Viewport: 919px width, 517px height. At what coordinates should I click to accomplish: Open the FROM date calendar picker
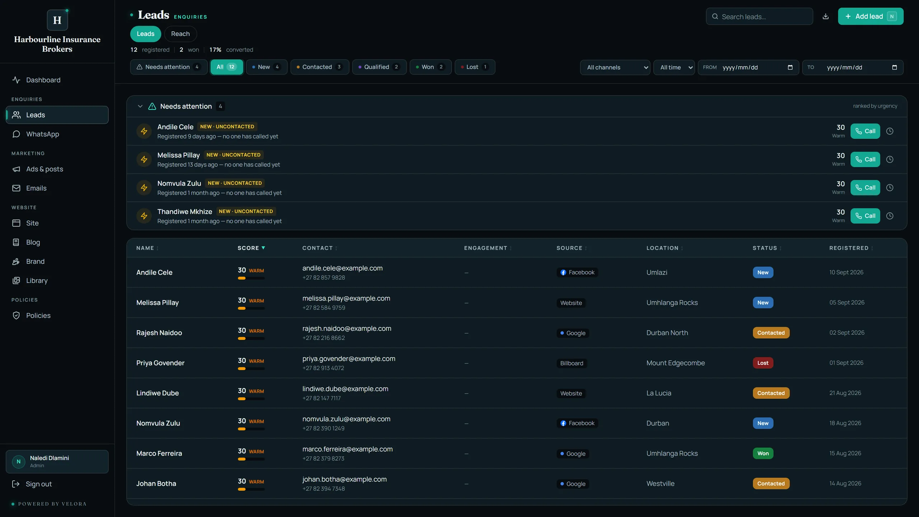point(790,67)
